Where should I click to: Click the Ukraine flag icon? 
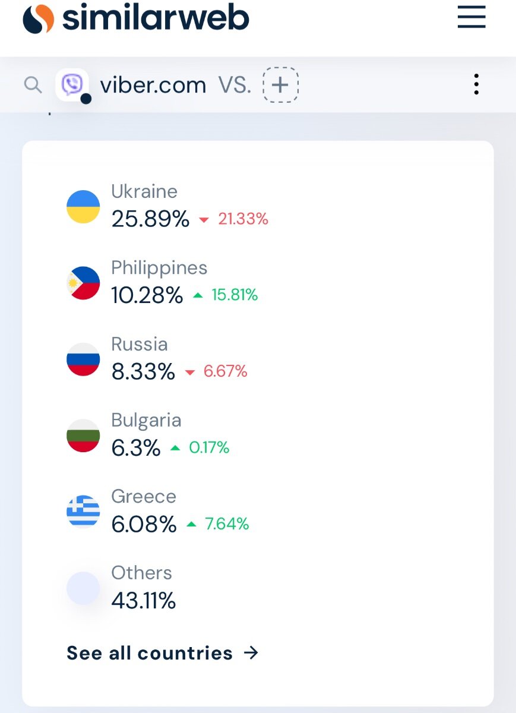(83, 207)
